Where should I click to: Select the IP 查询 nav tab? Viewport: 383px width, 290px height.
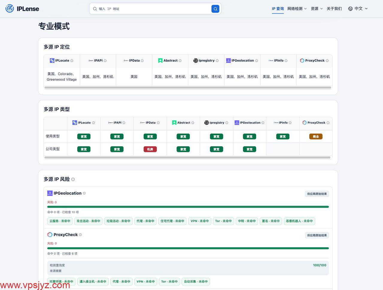(x=278, y=9)
